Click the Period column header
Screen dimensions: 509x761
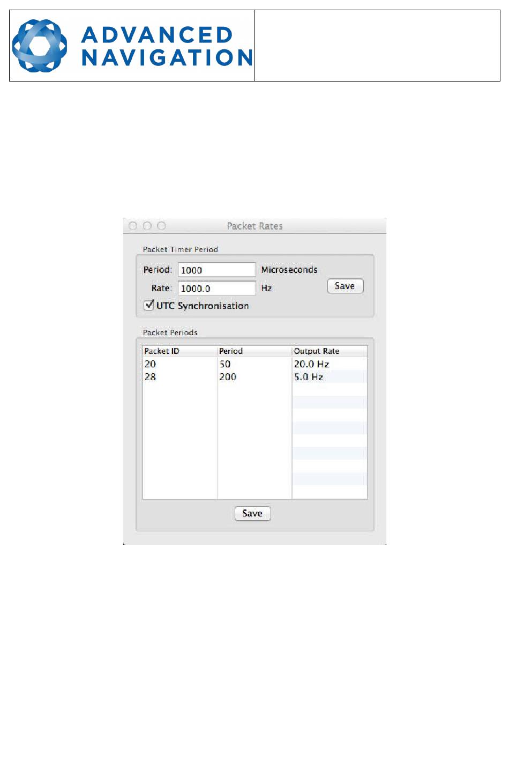coord(254,351)
